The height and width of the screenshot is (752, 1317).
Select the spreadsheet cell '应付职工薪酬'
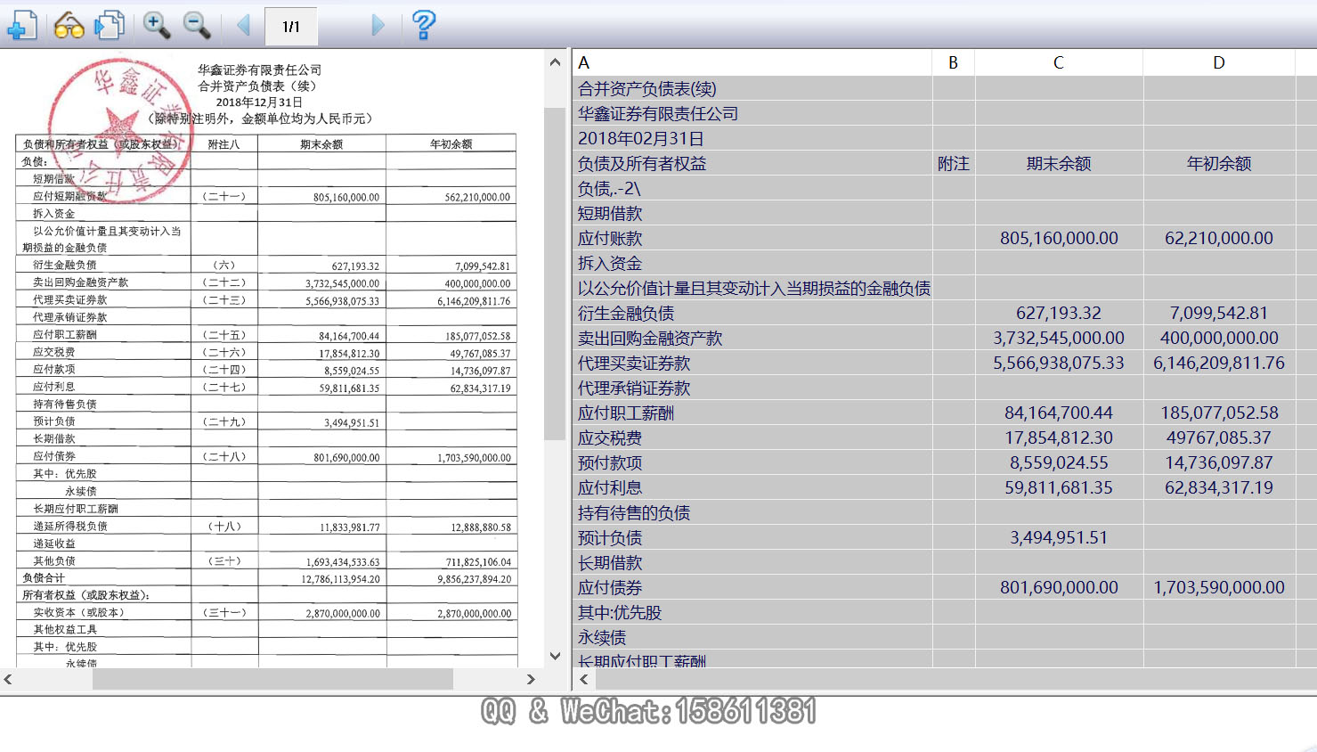[753, 413]
